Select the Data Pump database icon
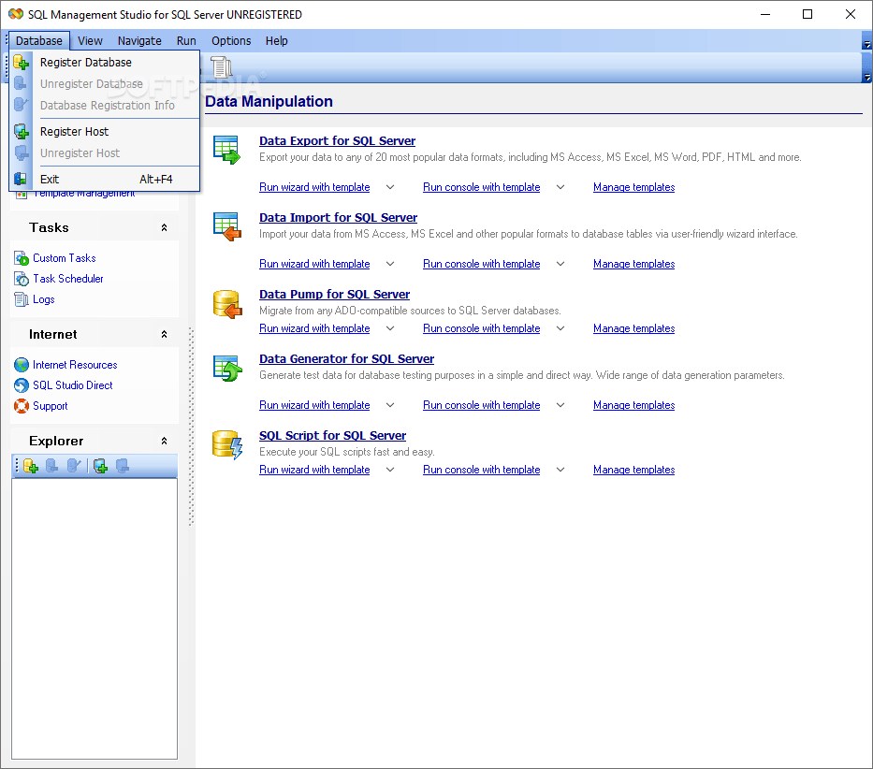873x769 pixels. [x=228, y=301]
